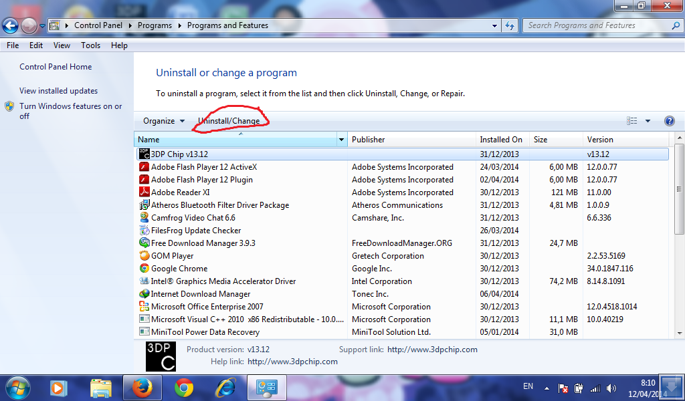Click the search magnifier icon

tap(676, 25)
